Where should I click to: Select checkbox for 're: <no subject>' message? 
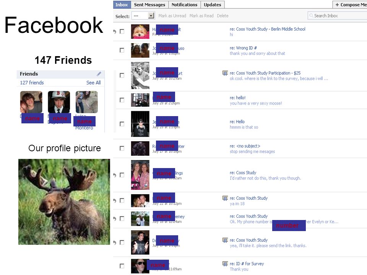pos(122,148)
